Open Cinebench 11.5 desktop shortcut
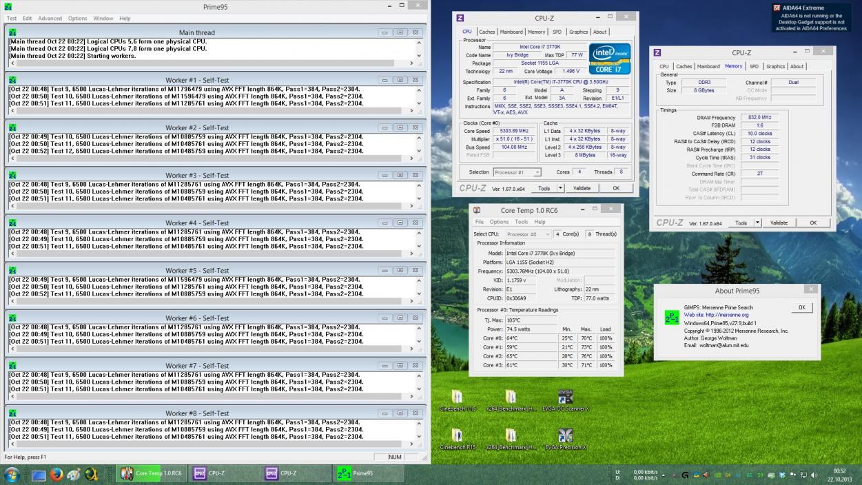Image resolution: width=862 pixels, height=485 pixels. 457,400
